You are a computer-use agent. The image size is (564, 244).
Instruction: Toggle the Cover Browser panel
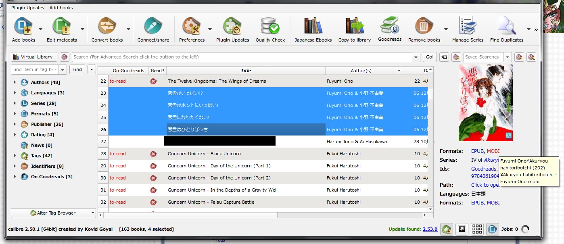click(x=462, y=229)
